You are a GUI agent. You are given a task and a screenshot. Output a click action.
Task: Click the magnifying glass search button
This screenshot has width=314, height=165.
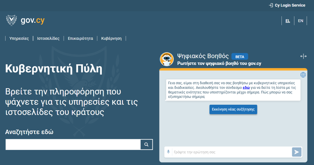click(x=147, y=144)
